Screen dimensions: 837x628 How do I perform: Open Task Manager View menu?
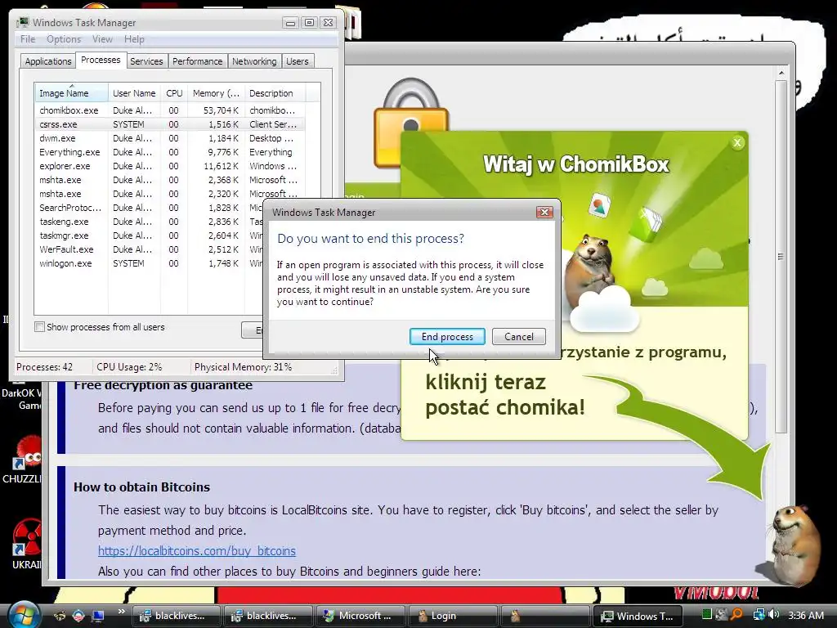[102, 39]
